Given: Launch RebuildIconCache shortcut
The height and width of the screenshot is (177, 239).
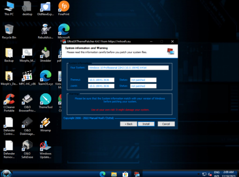Looking at the screenshot, I should (45, 32).
